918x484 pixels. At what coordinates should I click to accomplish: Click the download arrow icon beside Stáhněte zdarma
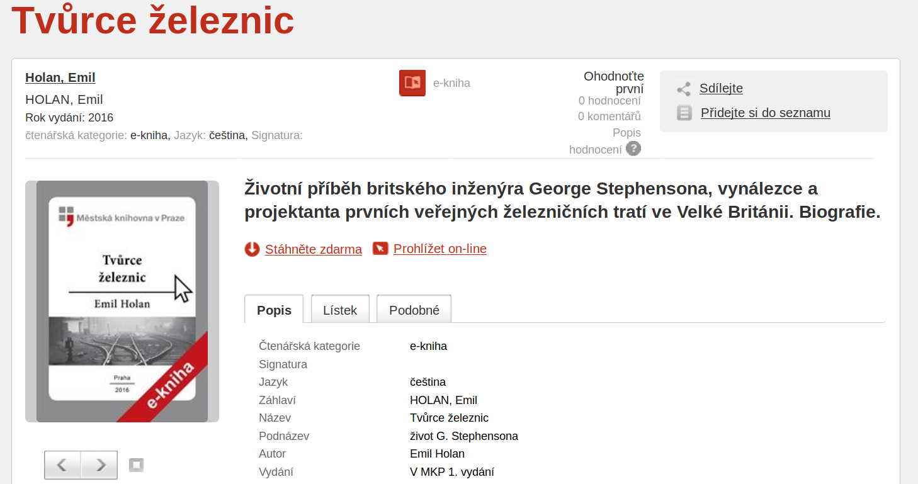[252, 249]
